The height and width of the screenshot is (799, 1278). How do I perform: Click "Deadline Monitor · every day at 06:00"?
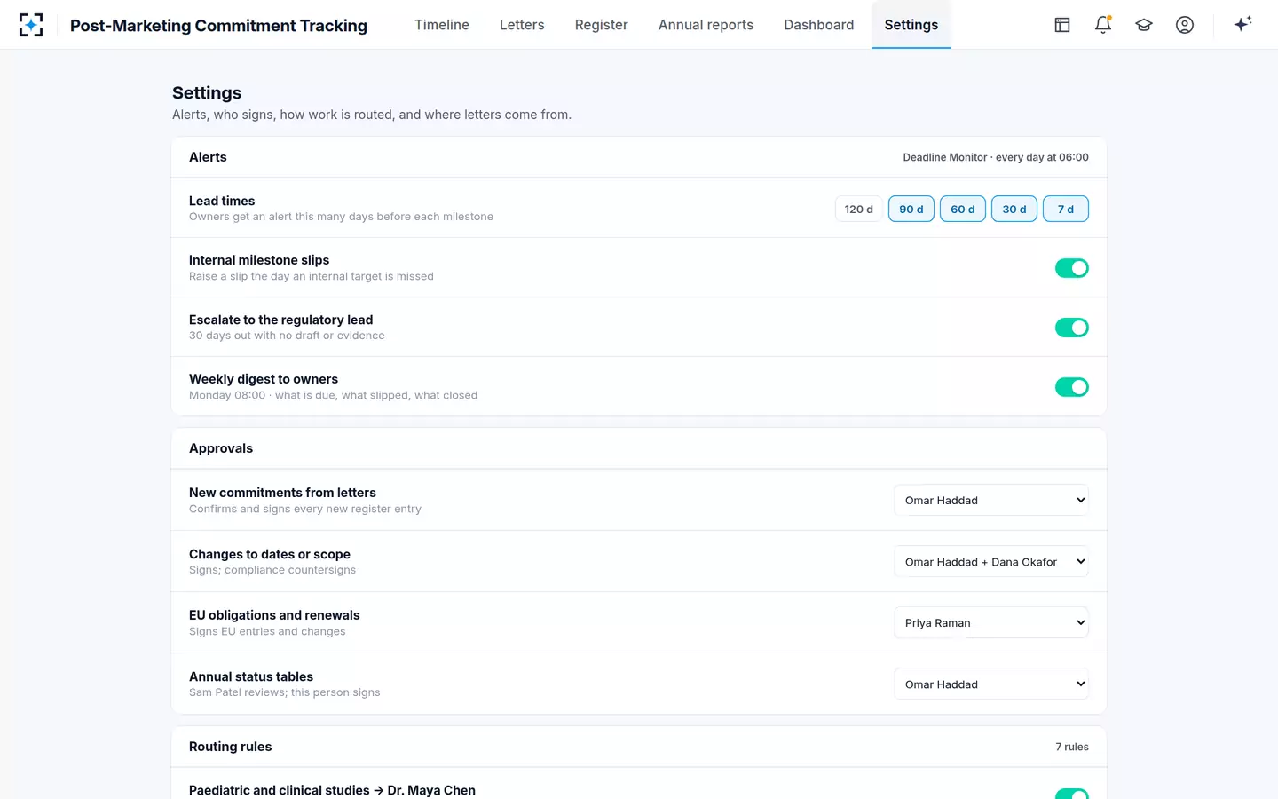coord(996,157)
